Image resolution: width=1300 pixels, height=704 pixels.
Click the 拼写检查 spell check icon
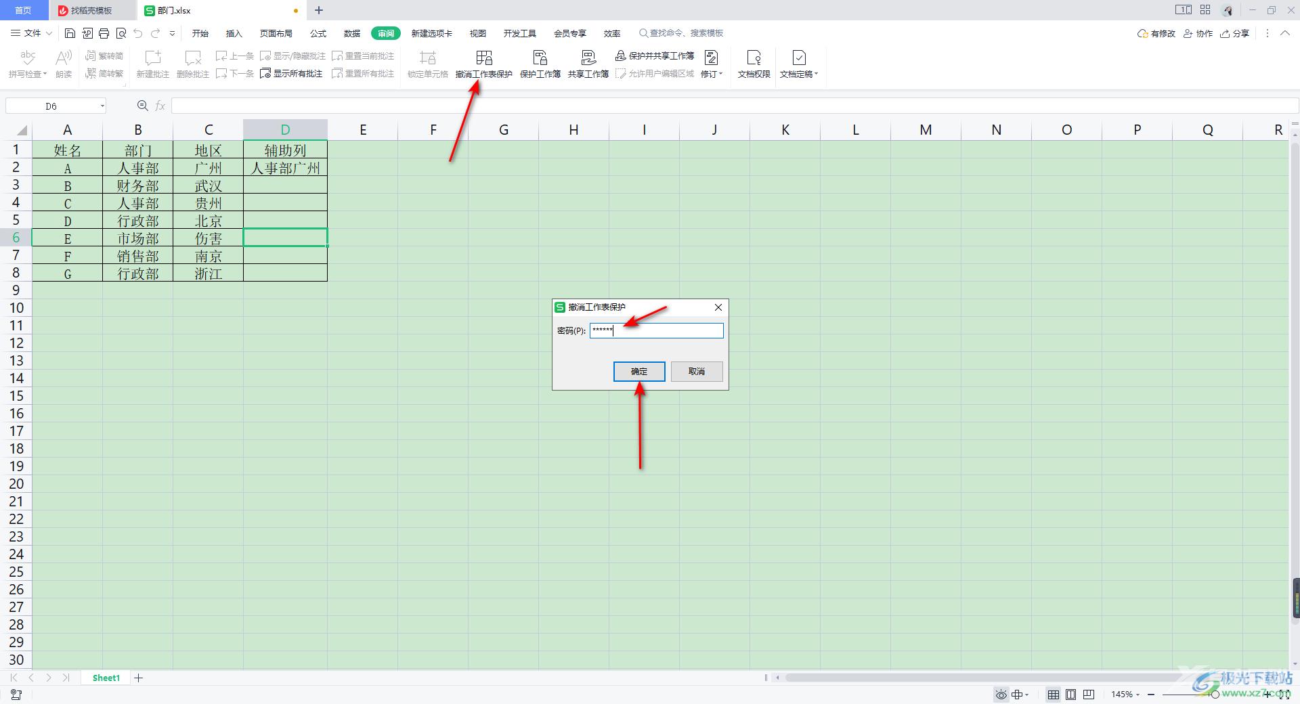pos(28,57)
